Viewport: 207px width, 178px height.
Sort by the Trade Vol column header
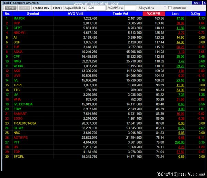(x=120, y=14)
